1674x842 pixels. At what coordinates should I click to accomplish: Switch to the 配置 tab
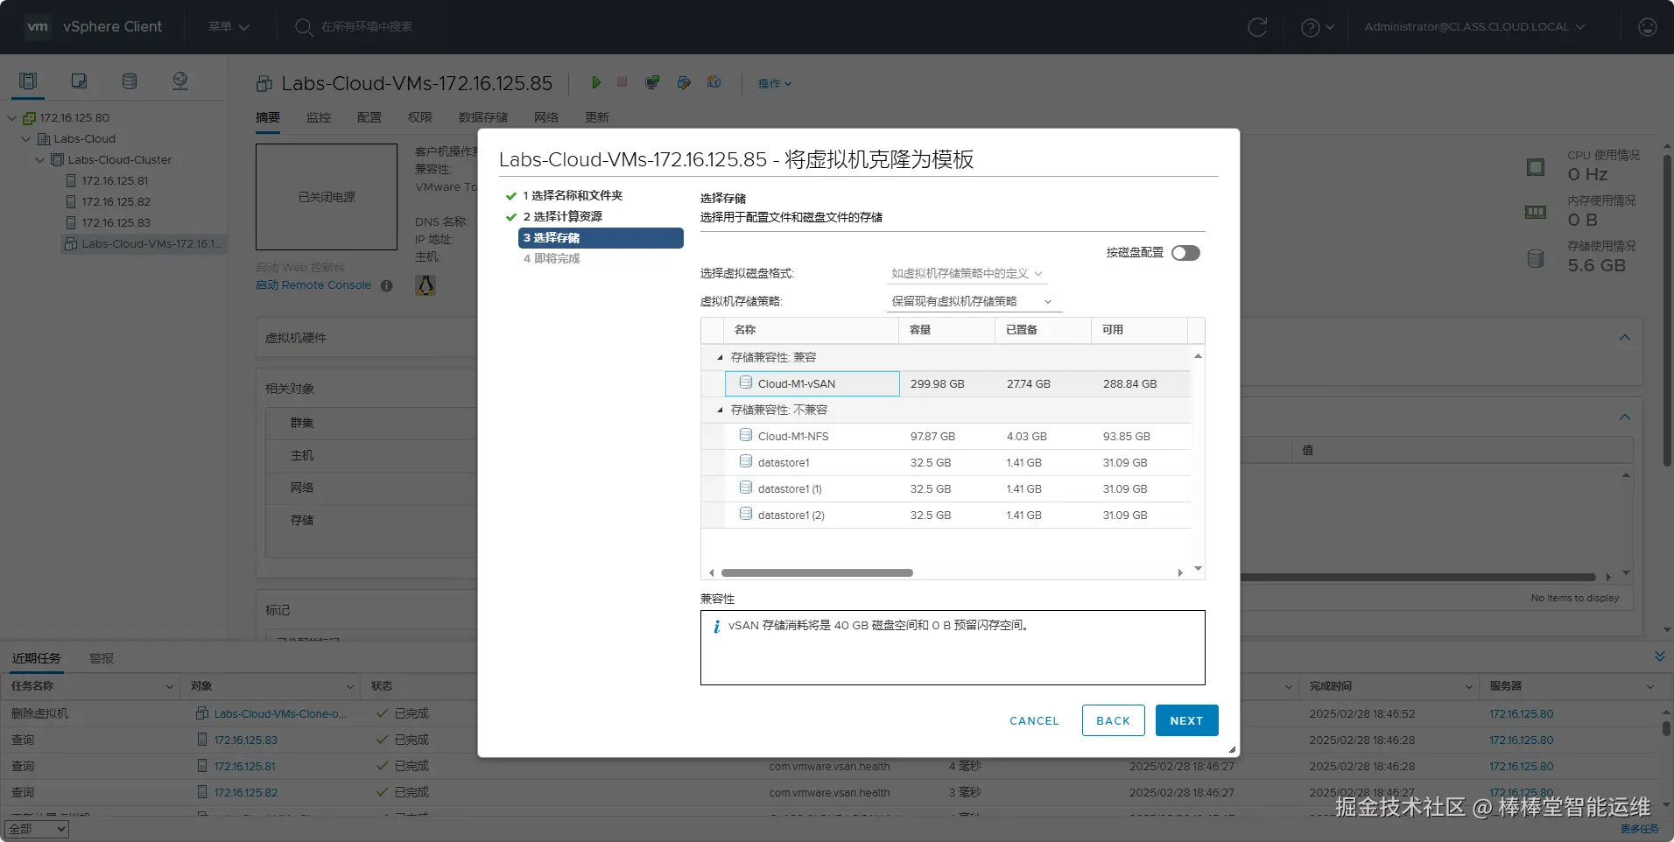click(x=369, y=117)
